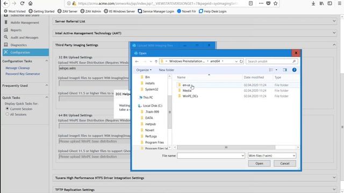Open Service Manager Login bookmark
344x193 pixels.
click(156, 11)
